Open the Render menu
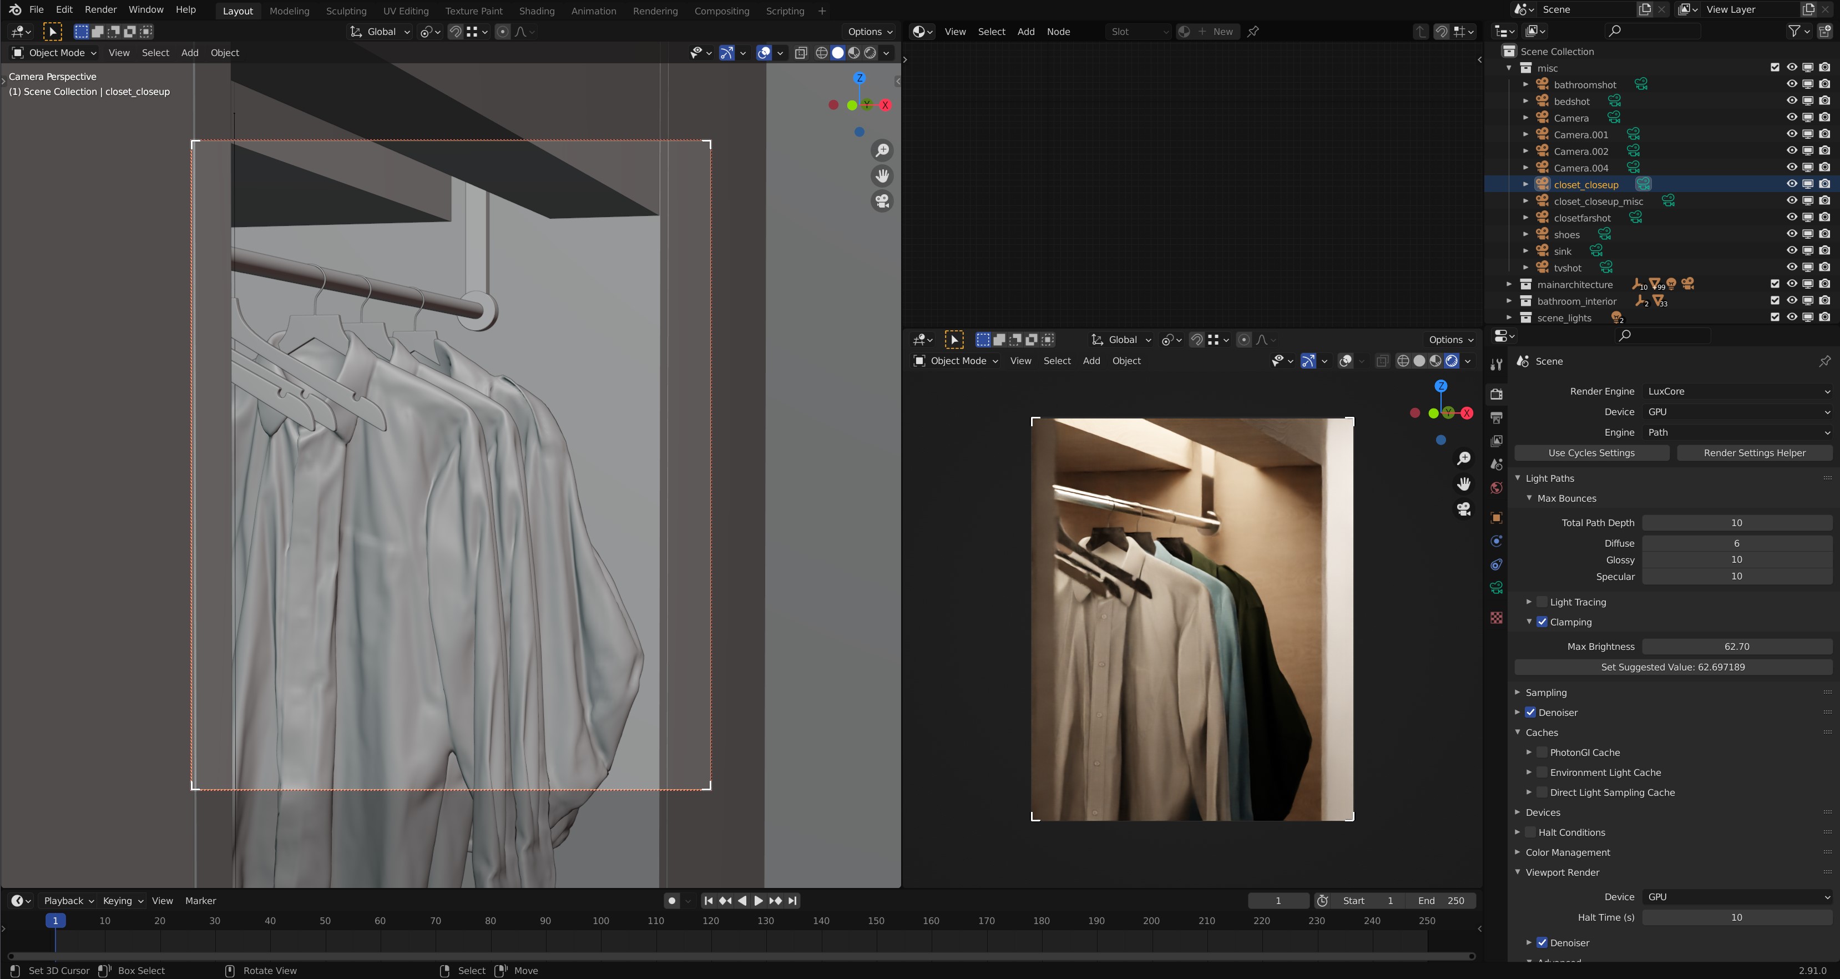Screen dimensions: 1840x979 click(100, 10)
